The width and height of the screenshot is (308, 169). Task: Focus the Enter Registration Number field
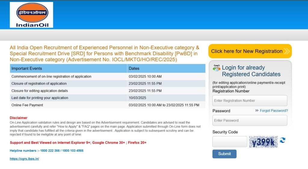[x=250, y=101]
